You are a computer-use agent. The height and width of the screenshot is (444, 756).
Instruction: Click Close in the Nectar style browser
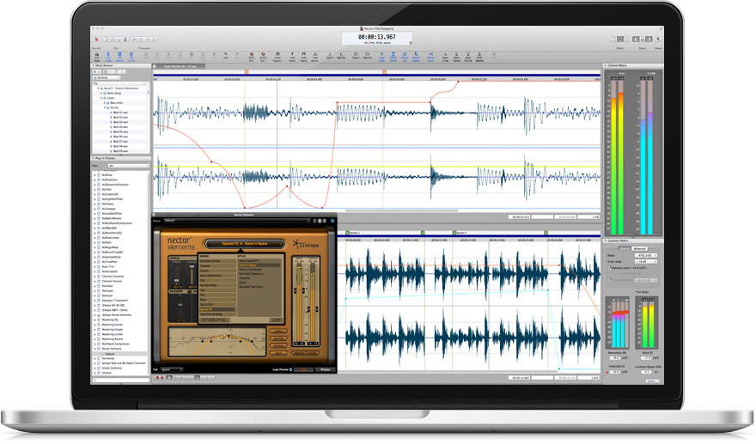[x=277, y=320]
